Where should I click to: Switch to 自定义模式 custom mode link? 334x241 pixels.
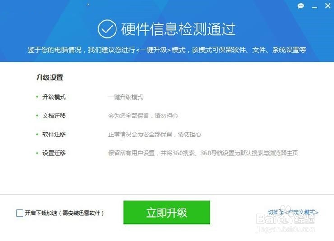293,212
